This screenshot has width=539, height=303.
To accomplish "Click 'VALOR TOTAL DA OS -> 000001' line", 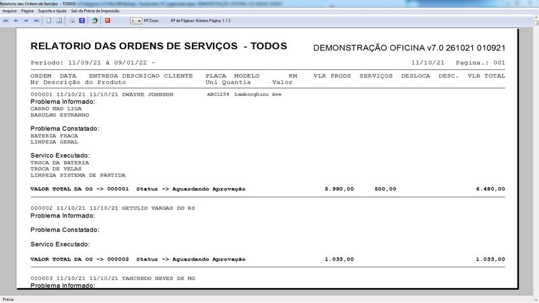I will coord(80,189).
